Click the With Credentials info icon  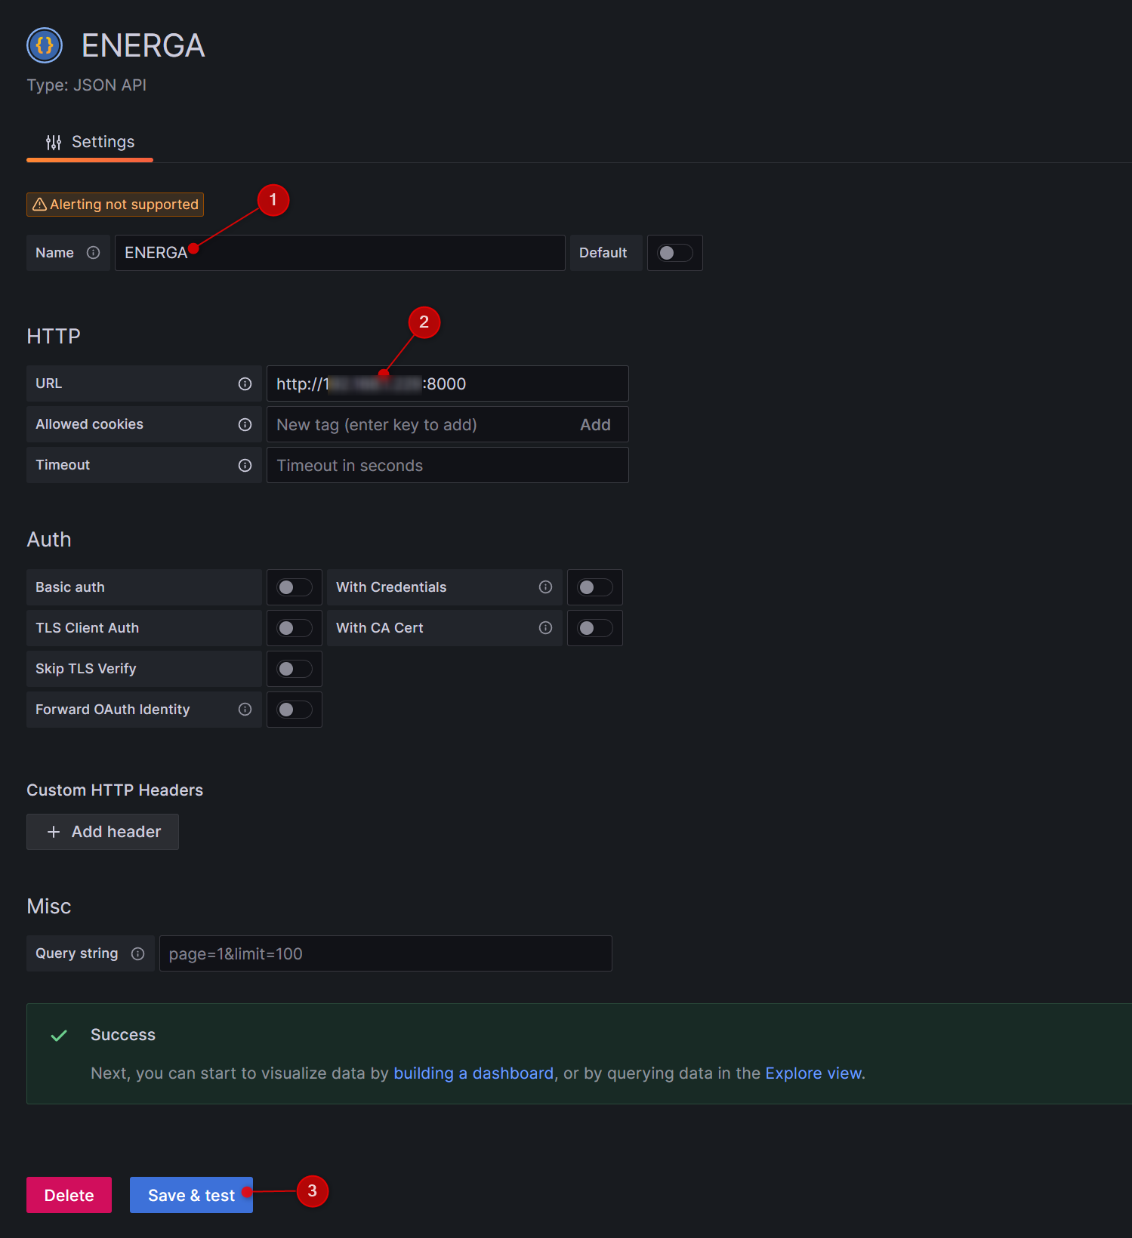click(545, 587)
